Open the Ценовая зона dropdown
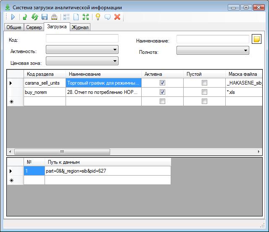 82,61
